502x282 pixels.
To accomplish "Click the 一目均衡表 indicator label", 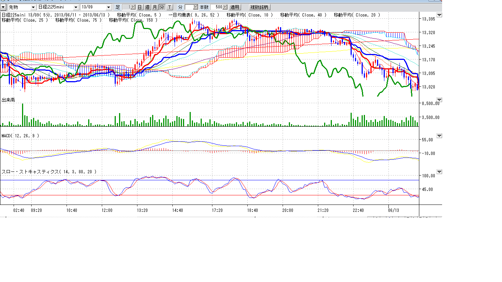I will 193,15.
